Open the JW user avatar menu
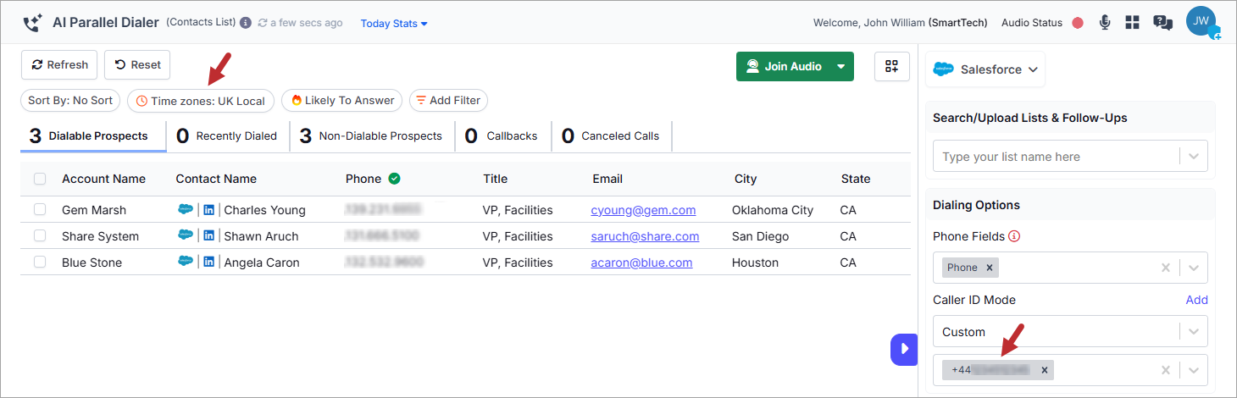 pyautogui.click(x=1201, y=21)
